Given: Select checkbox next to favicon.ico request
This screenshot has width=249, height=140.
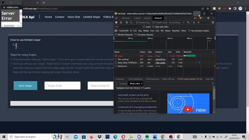Looking at the screenshot, I should 116,66.
